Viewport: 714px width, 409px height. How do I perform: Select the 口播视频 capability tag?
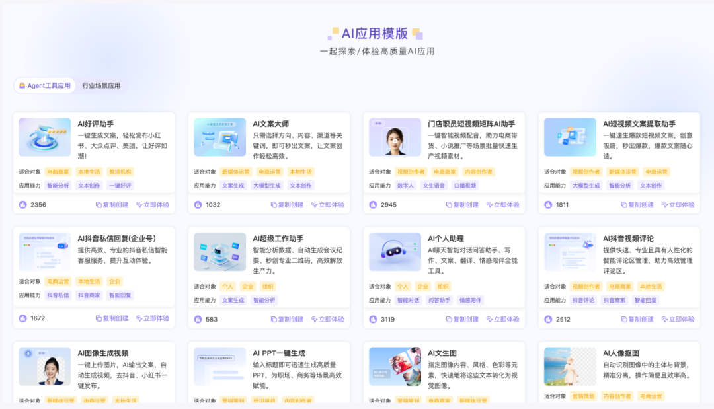(465, 186)
